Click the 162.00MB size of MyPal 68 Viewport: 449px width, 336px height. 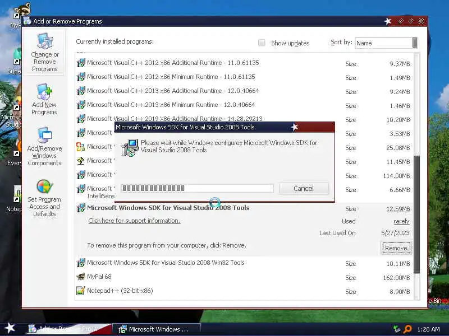pos(396,278)
